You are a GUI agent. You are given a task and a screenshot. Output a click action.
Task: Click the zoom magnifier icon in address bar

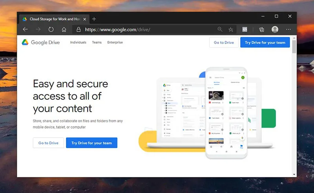coord(220,29)
